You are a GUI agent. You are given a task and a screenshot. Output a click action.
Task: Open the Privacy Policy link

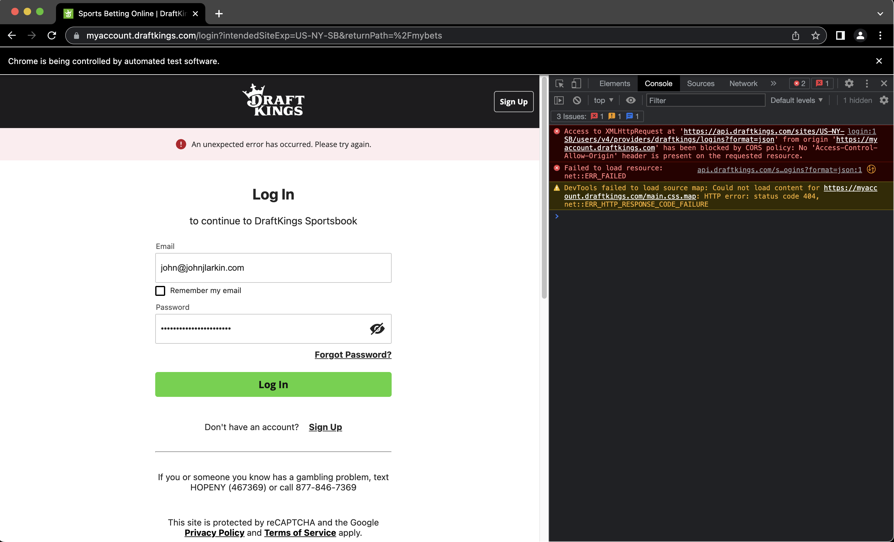tap(214, 533)
